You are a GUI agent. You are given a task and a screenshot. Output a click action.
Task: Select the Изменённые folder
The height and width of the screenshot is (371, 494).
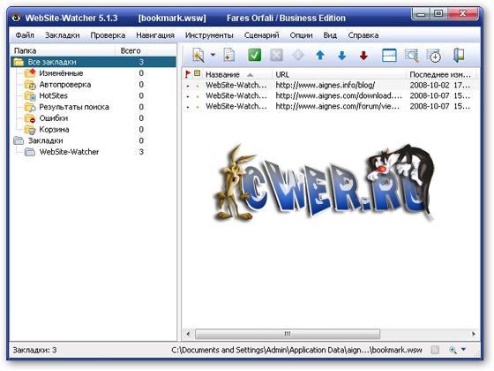tap(61, 73)
